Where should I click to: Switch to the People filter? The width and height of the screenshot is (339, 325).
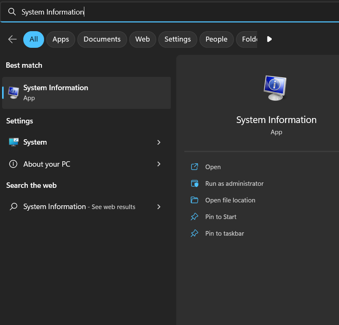click(x=216, y=39)
